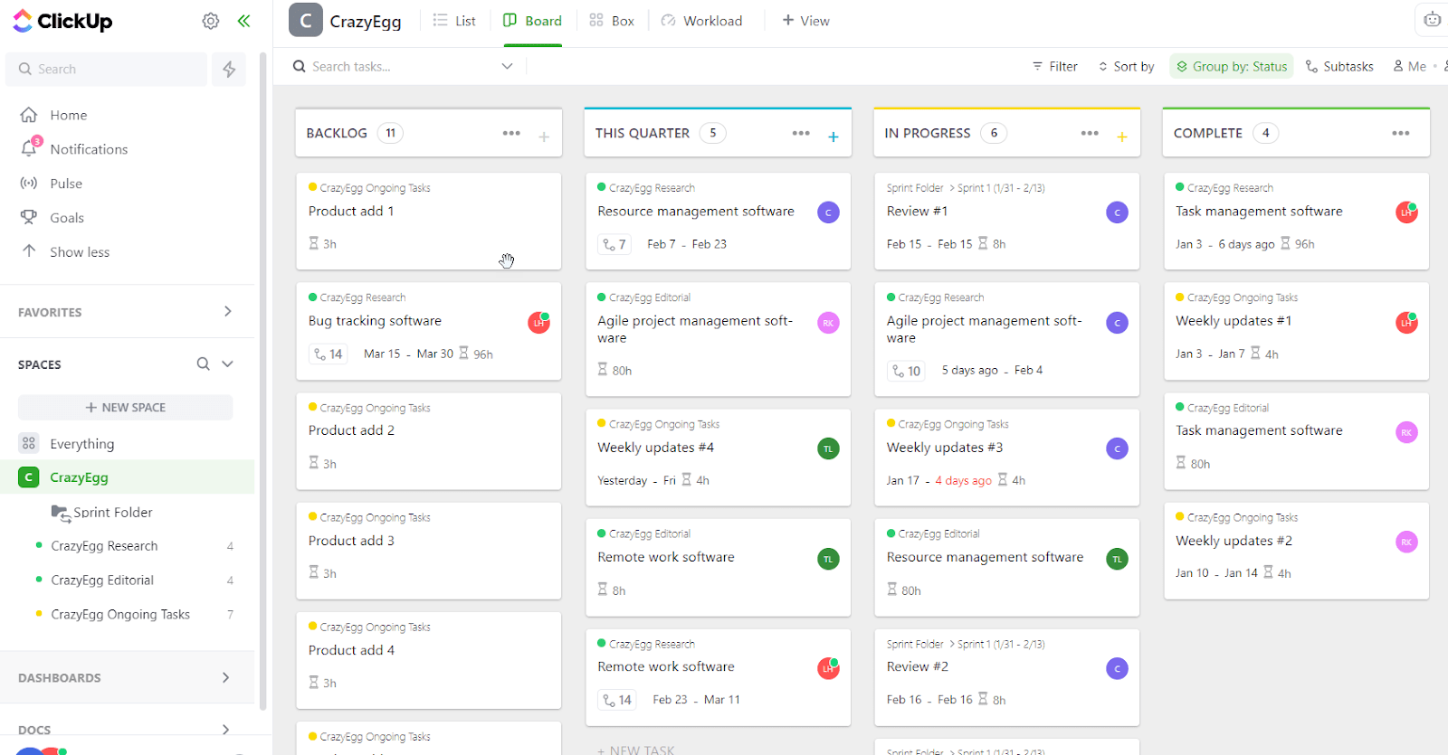Open This Quarter column options ellipsis
The image size is (1448, 755).
tap(801, 133)
